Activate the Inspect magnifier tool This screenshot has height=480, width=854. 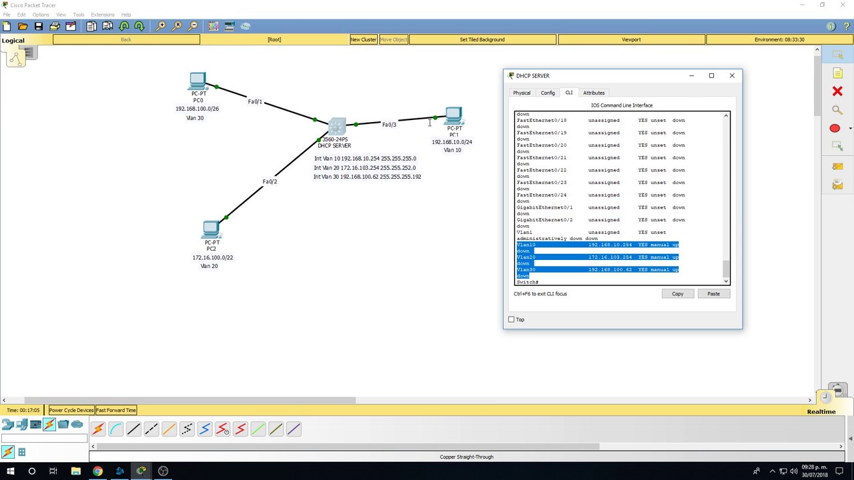837,110
